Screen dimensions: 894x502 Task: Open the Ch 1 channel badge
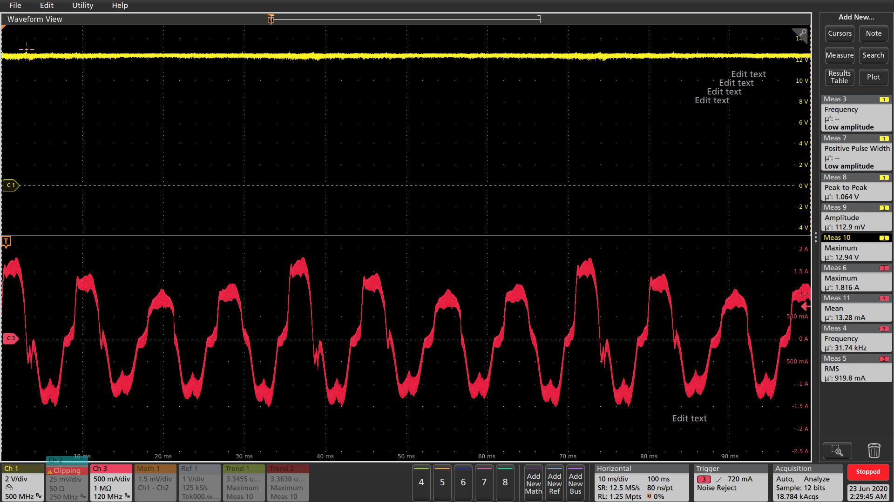[22, 482]
